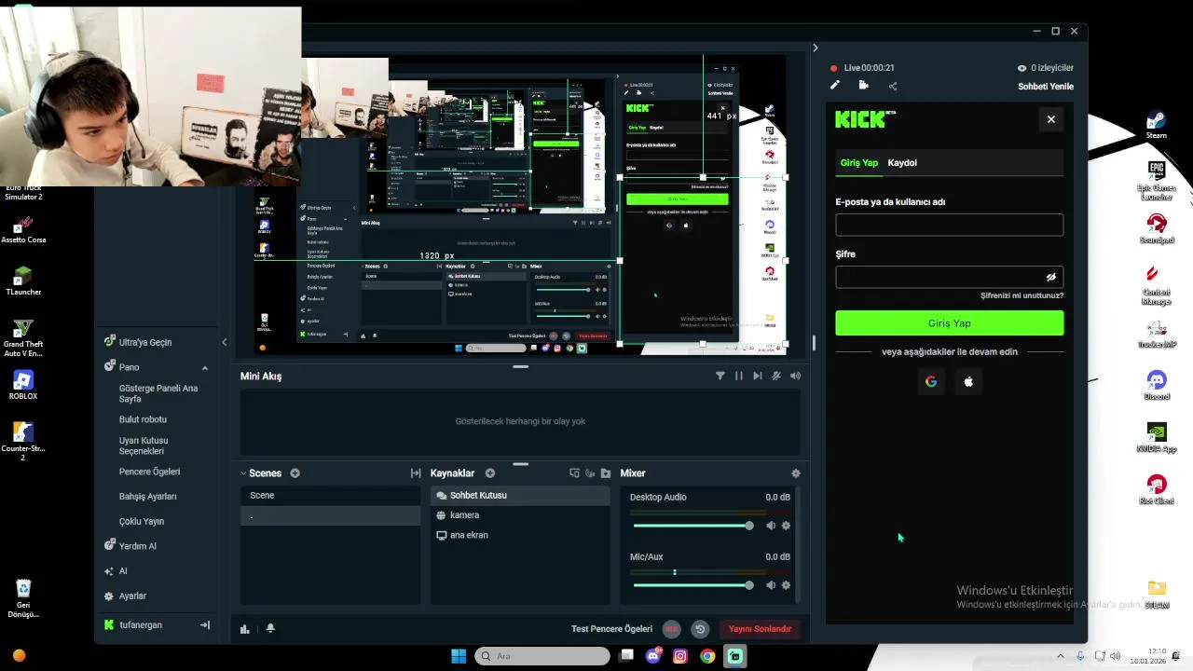
Task: Collapse chat panel with right chevron
Action: pos(815,48)
